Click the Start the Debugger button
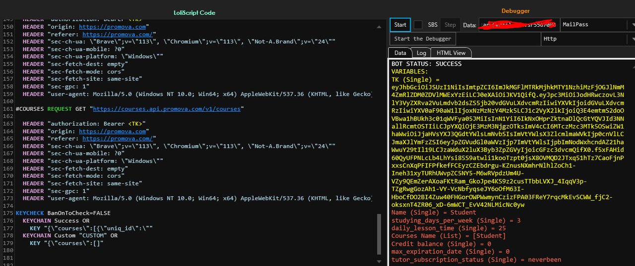Image resolution: width=635 pixels, height=266 pixels. 423,39
